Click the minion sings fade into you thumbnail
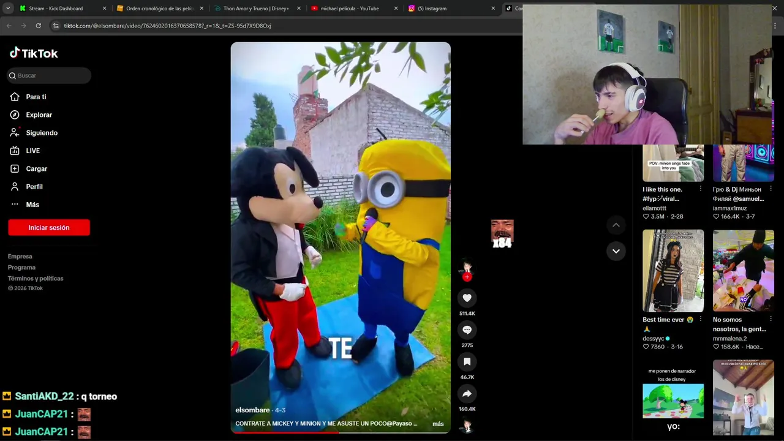 (x=673, y=163)
